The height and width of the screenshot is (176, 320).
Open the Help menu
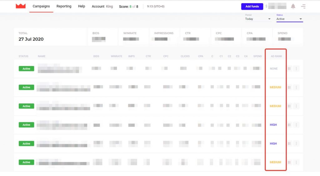(x=82, y=6)
